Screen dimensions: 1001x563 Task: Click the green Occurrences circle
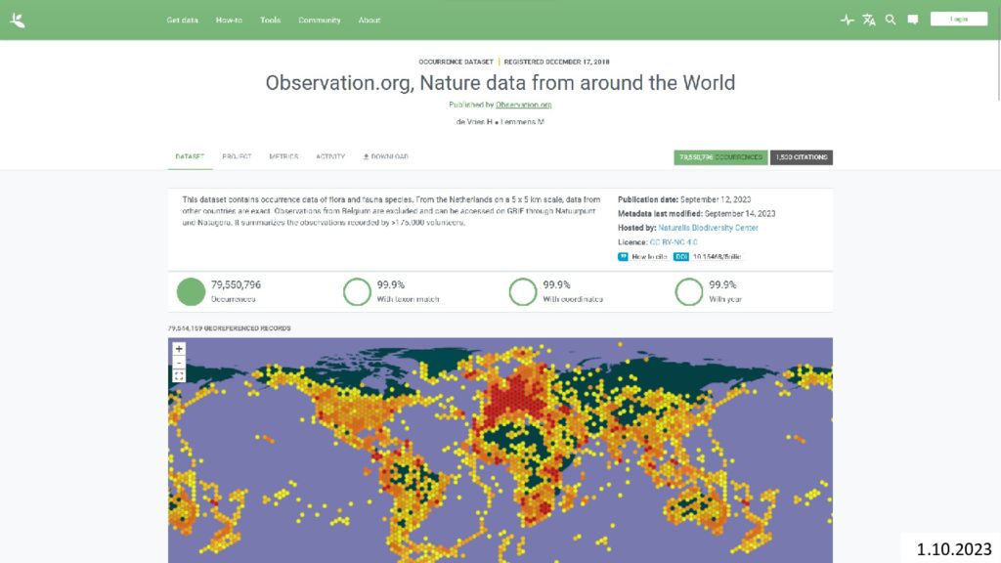coord(191,291)
